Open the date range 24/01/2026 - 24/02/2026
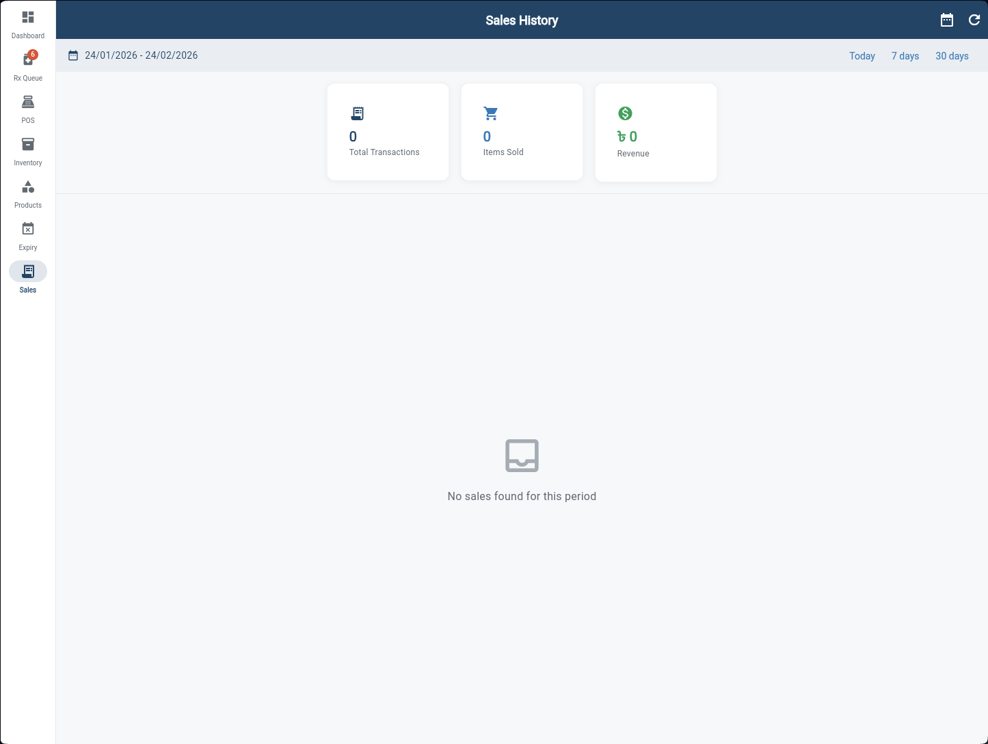This screenshot has height=744, width=988. pyautogui.click(x=141, y=55)
